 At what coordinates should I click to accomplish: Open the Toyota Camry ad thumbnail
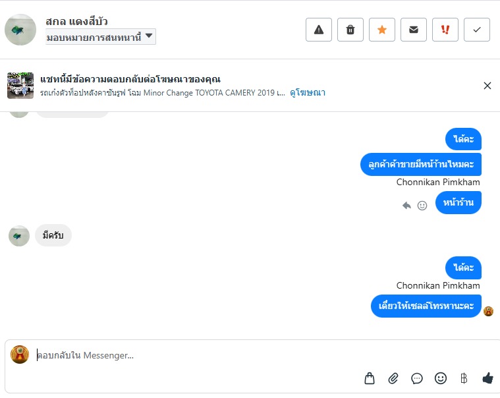pos(20,86)
